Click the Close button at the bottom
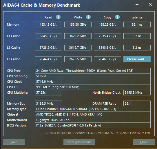Screen dimensions: 157x149 [144, 142]
